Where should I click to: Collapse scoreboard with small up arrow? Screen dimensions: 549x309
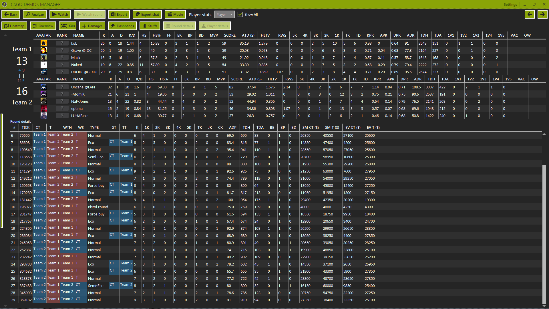click(x=5, y=35)
